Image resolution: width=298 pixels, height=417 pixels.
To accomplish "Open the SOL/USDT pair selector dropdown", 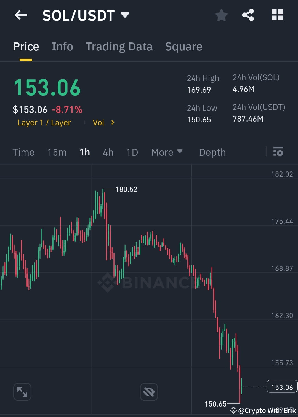I will (126, 16).
